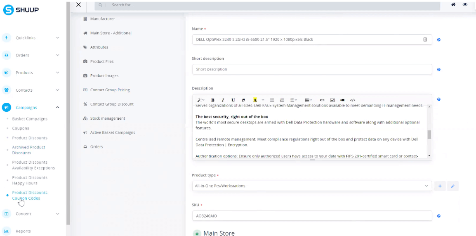Screen dimensions: 476x236
Task: Open Product Discounts Availability Exceptions
Action: [x=33, y=165]
